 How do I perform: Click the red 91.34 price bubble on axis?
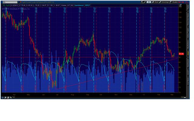click(181, 54)
